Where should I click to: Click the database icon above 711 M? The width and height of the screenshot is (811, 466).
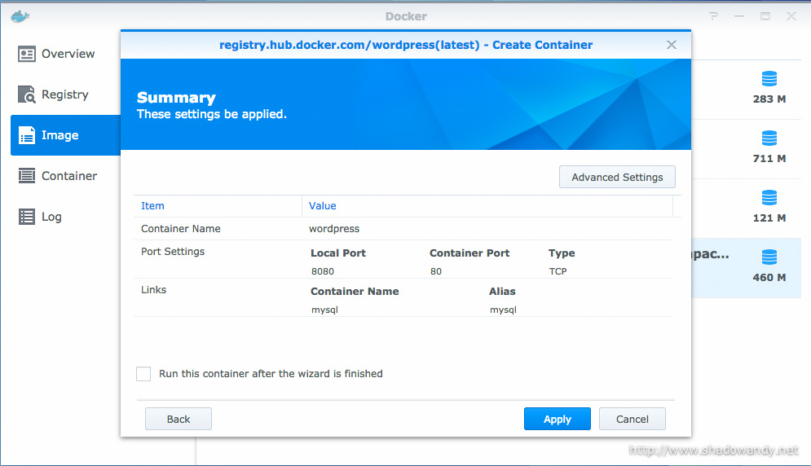[x=769, y=138]
